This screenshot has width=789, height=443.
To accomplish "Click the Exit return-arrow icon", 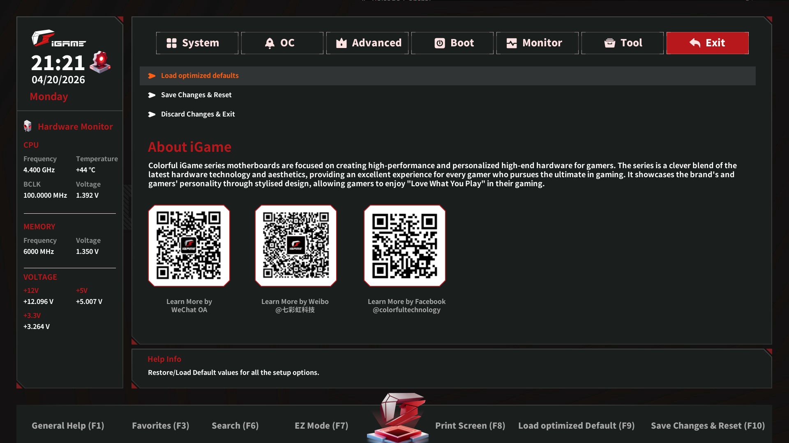I will (695, 43).
